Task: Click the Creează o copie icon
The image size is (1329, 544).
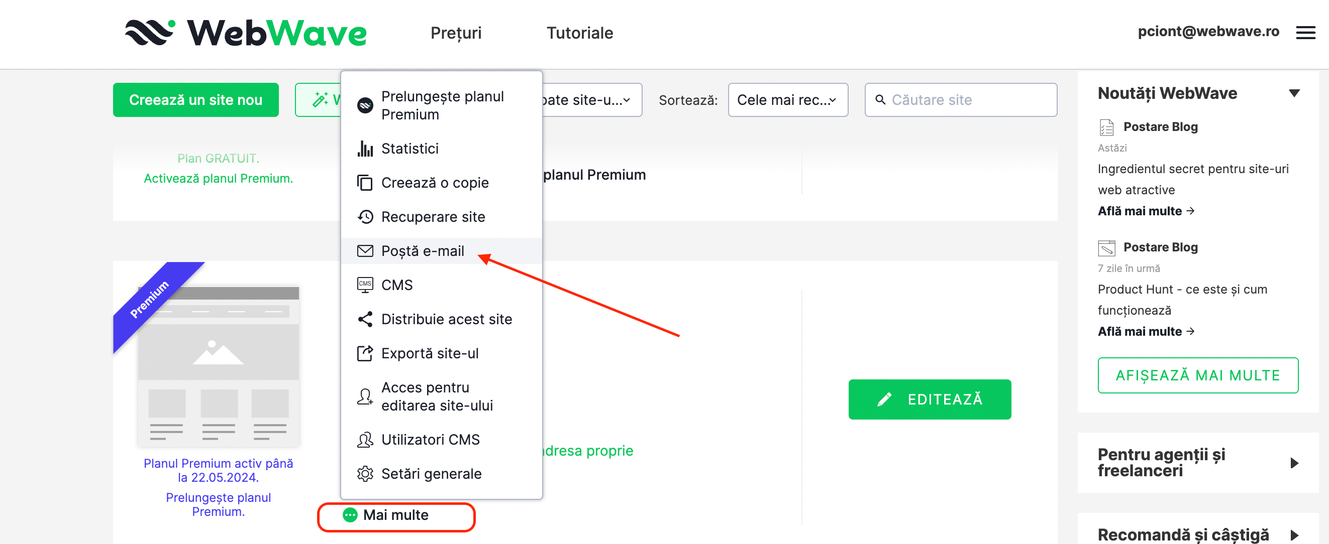Action: coord(365,183)
